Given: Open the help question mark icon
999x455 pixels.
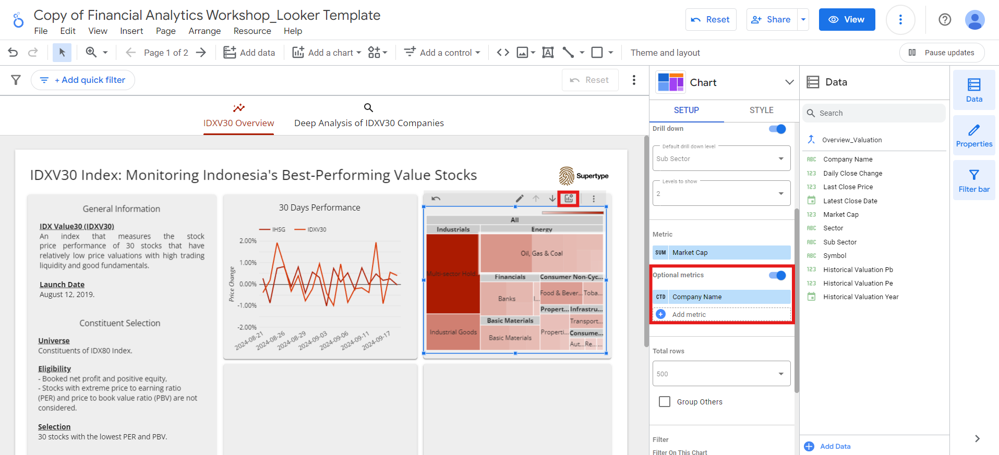Looking at the screenshot, I should pyautogui.click(x=945, y=20).
